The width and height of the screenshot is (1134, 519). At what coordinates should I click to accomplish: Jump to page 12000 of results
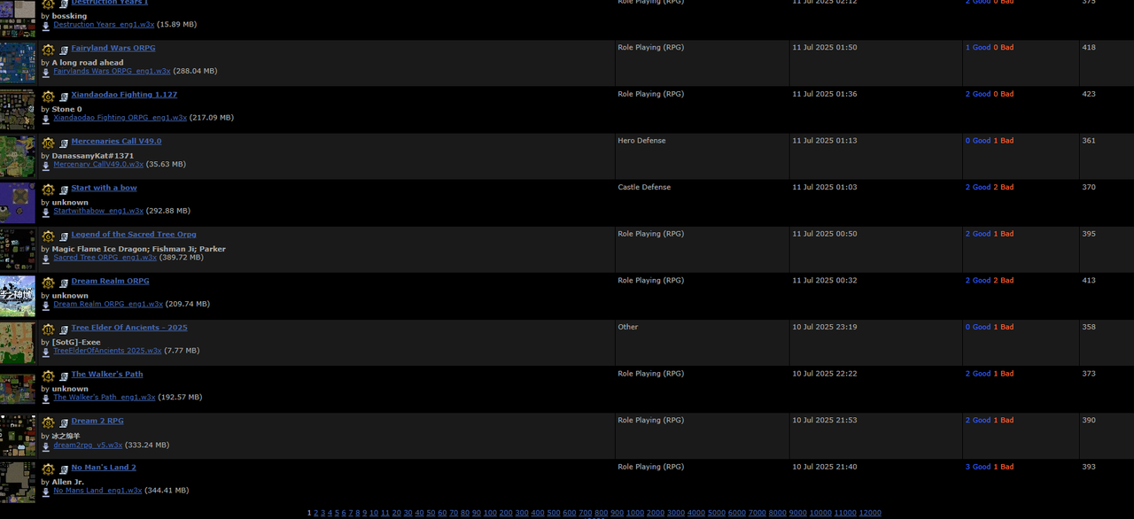(870, 513)
